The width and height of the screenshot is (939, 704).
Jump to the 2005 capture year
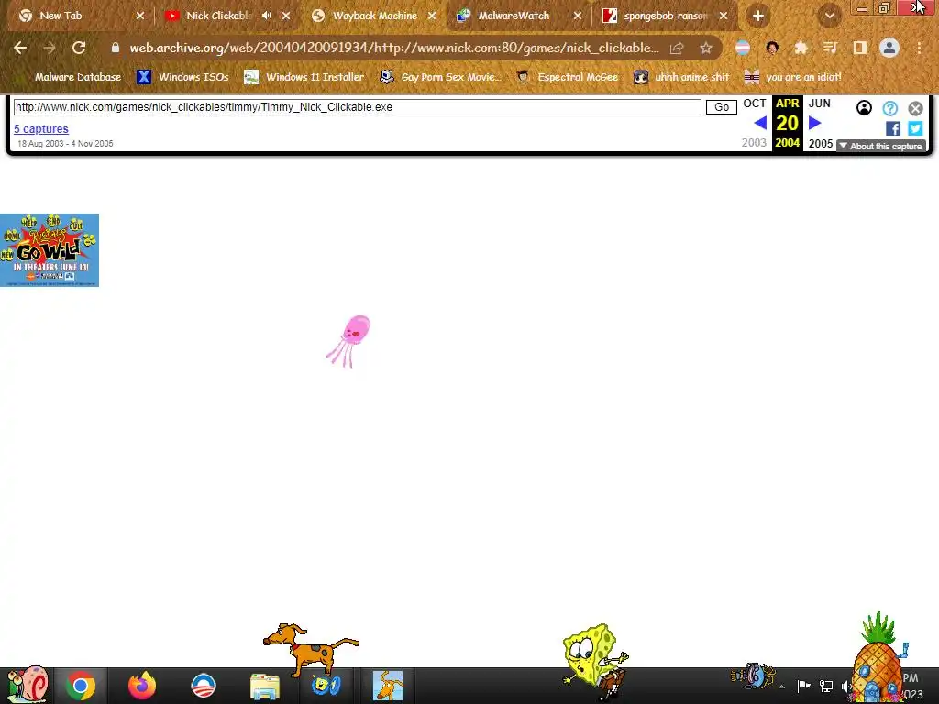821,144
